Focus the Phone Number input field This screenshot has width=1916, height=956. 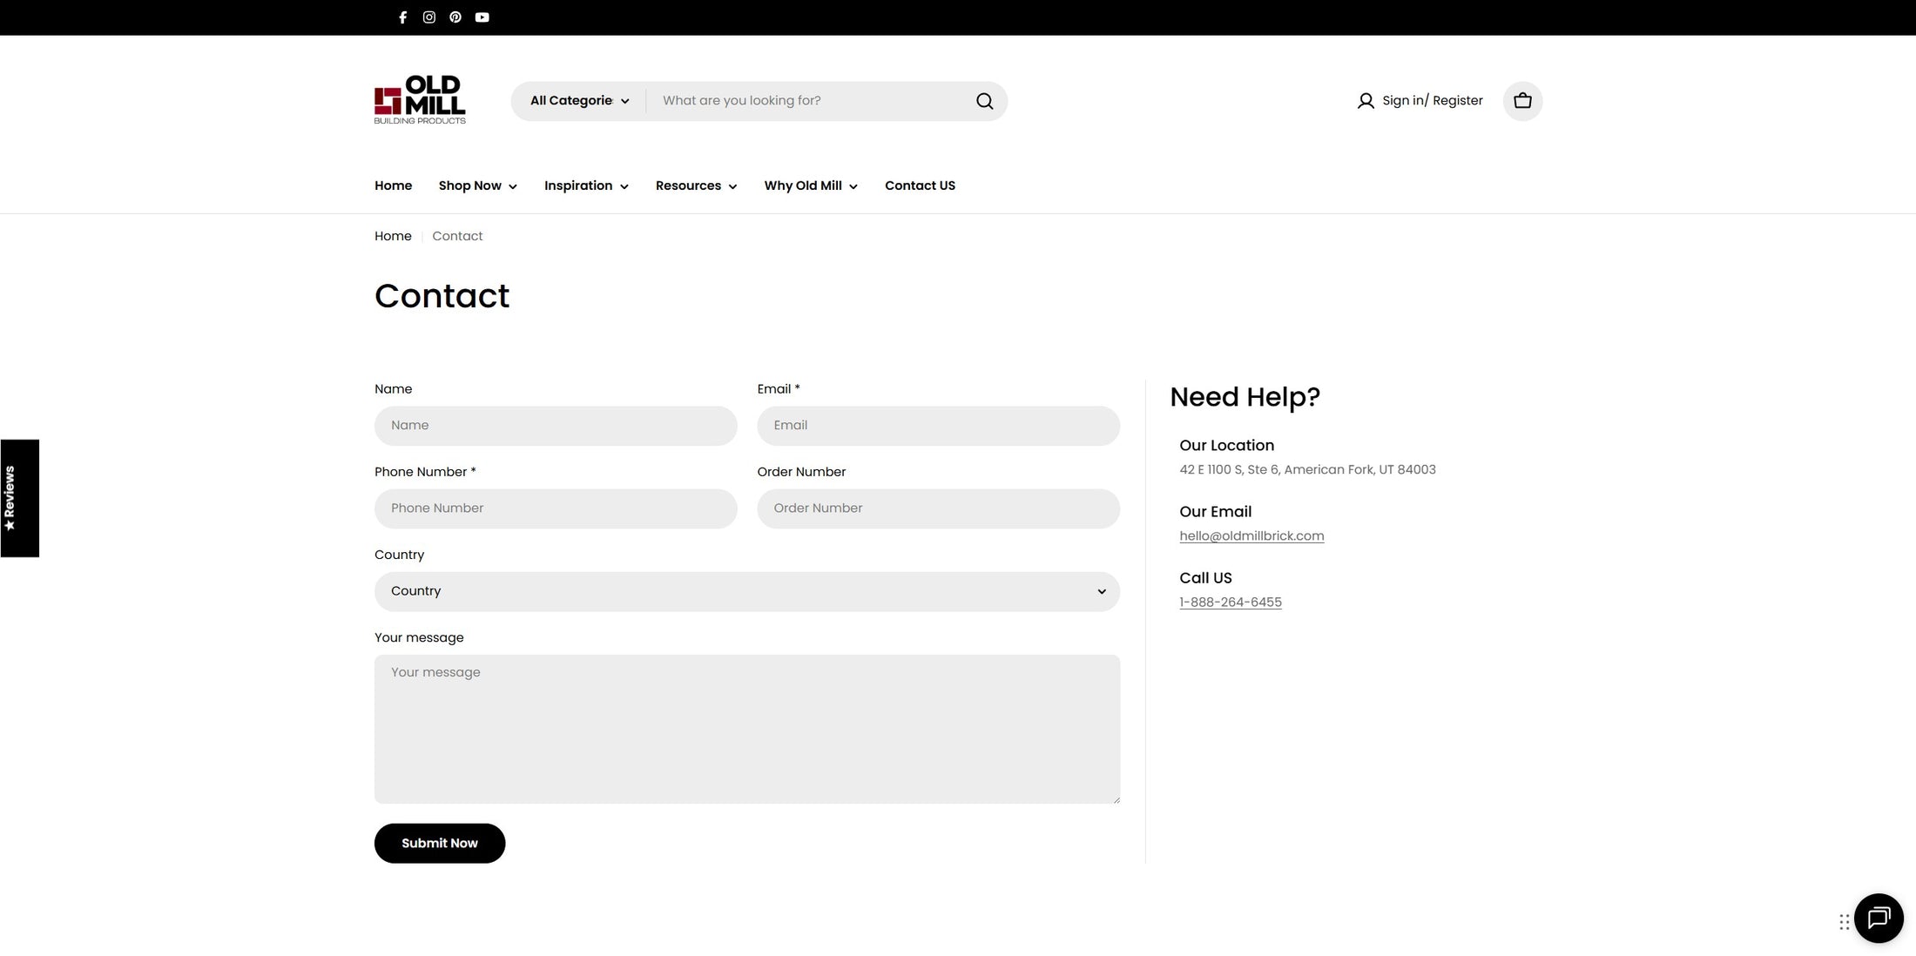556,508
